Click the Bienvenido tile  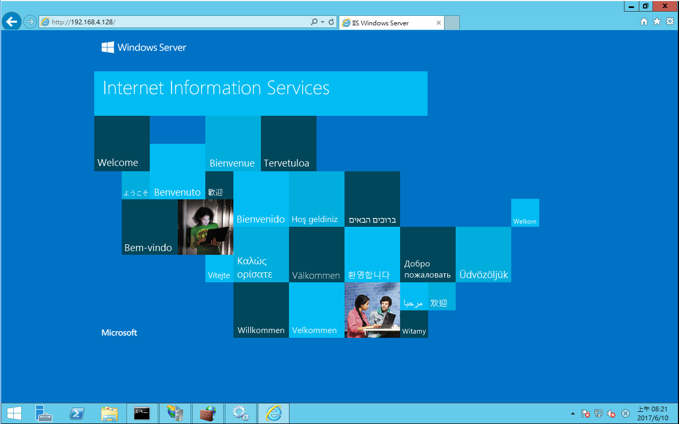click(x=261, y=199)
